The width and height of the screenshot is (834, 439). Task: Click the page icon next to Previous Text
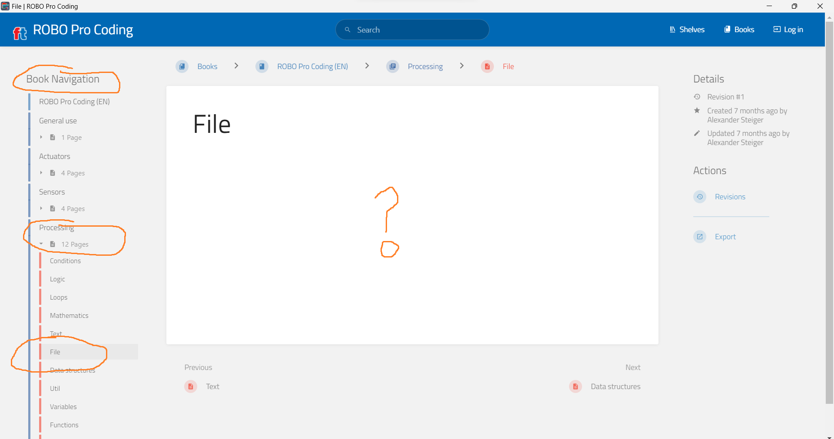tap(191, 386)
